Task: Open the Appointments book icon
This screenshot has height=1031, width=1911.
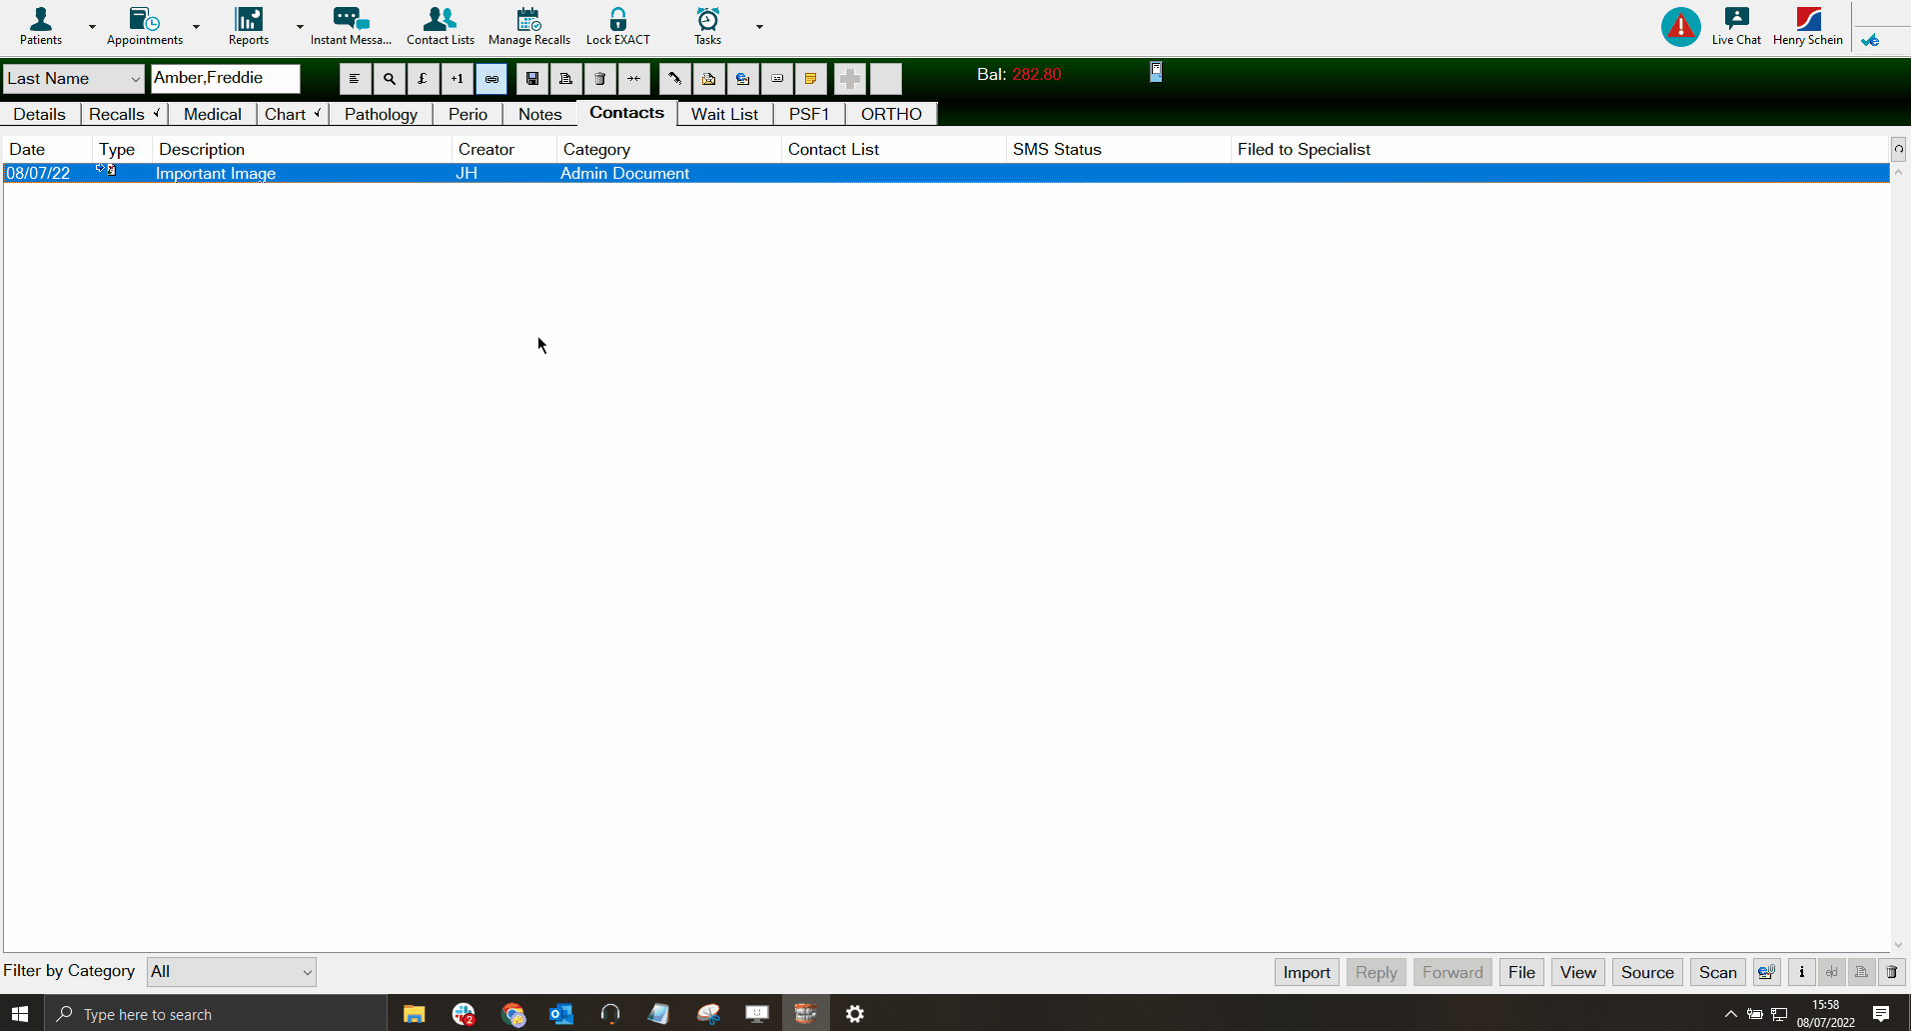Action: [x=145, y=26]
